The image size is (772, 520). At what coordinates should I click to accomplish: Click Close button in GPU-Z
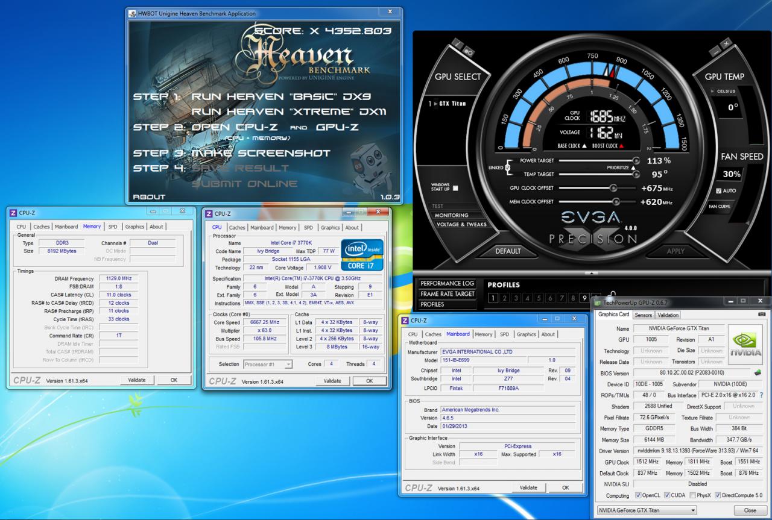point(750,510)
